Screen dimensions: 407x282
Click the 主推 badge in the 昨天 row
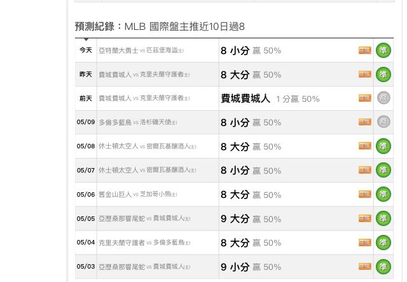pyautogui.click(x=365, y=74)
